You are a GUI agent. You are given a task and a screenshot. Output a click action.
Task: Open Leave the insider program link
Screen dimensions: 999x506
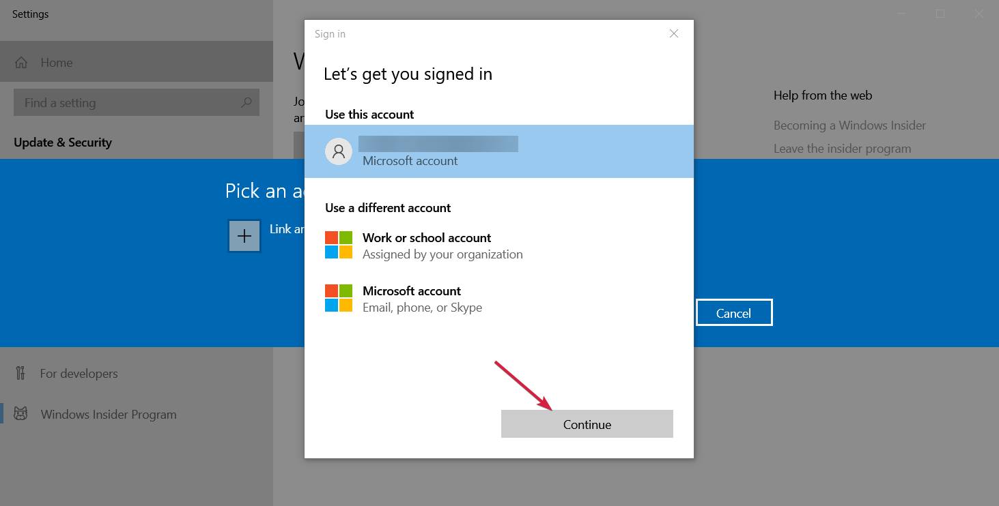842,149
